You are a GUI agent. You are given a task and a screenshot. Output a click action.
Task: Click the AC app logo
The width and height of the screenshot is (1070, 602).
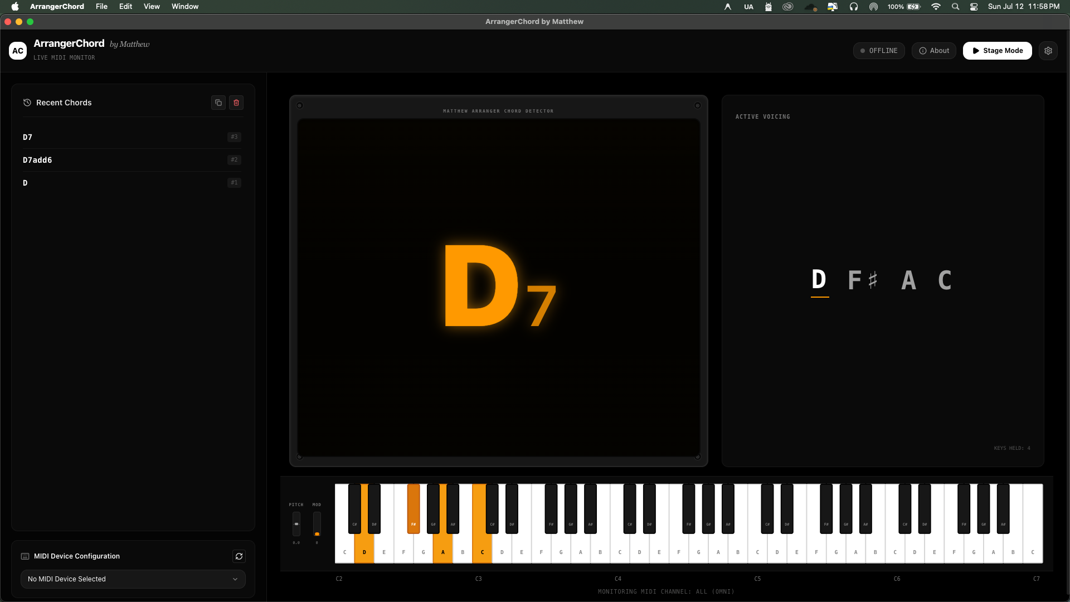pyautogui.click(x=18, y=51)
